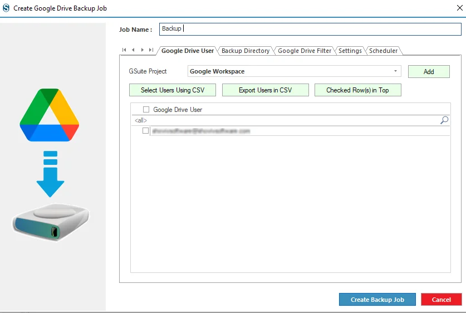
Task: Click the previous tab arrow
Action: [x=133, y=50]
